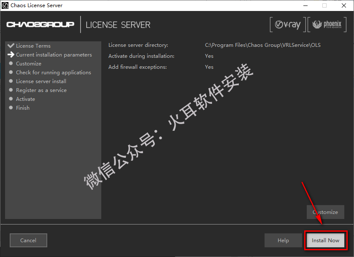Screen dimensions: 354x257
Task: Select the Finish step in sidebar
Action: [23, 108]
